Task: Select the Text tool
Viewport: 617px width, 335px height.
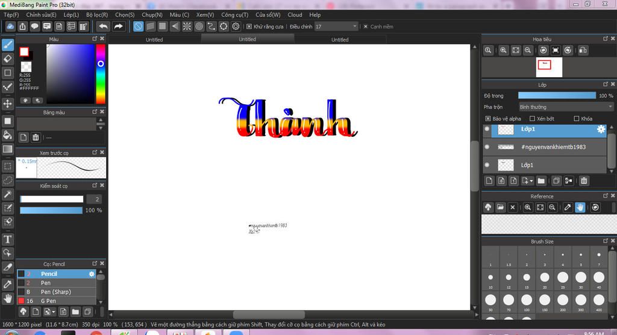Action: 7,239
